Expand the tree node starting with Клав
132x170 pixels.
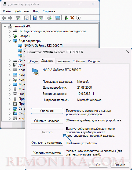(10, 70)
